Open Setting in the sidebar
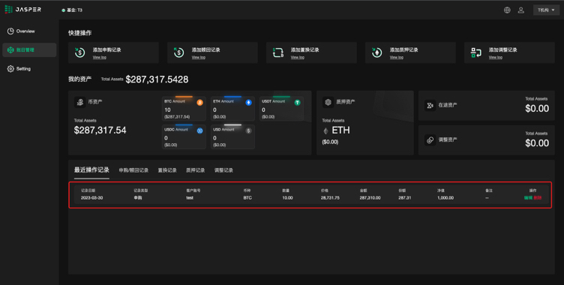Screen dimensions: 564x285 (x=23, y=69)
